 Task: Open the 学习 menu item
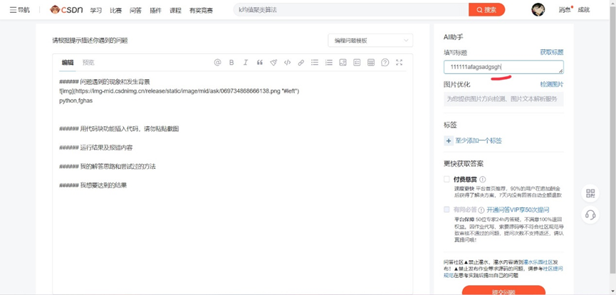(x=96, y=11)
